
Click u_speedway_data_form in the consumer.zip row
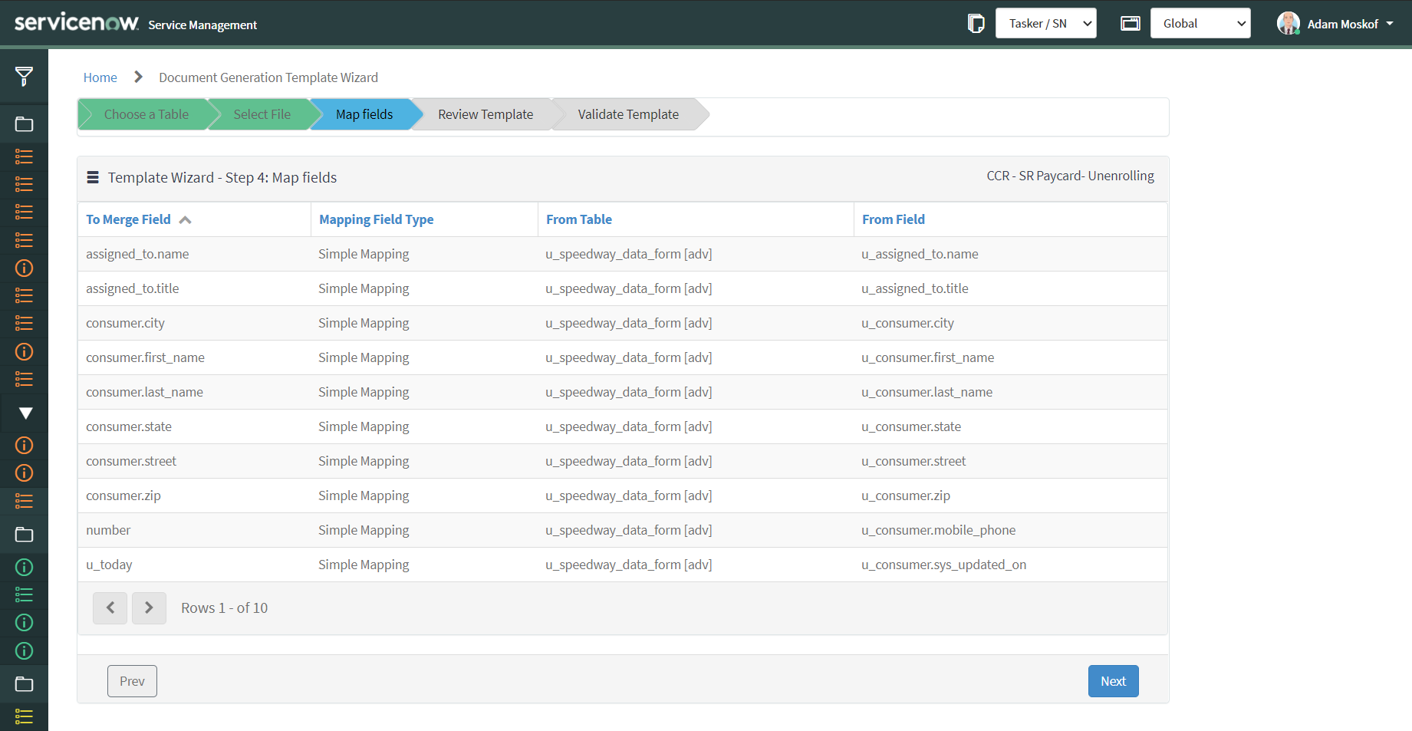click(628, 496)
